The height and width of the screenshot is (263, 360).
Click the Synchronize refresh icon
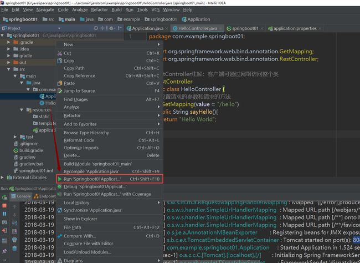60,210
